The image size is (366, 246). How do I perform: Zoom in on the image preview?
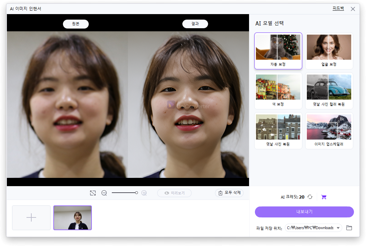(x=144, y=193)
